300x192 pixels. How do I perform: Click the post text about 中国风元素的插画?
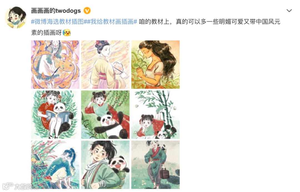coord(156,27)
